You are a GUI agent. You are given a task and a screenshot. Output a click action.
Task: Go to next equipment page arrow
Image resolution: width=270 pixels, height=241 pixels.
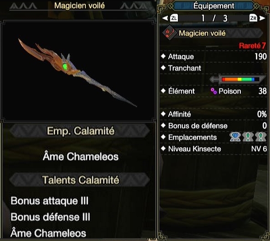pos(262,18)
